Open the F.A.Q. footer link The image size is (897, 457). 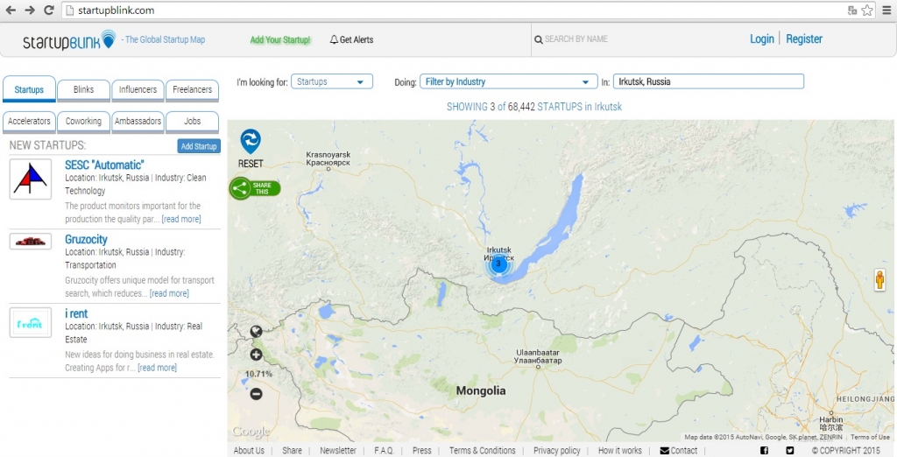tap(384, 451)
